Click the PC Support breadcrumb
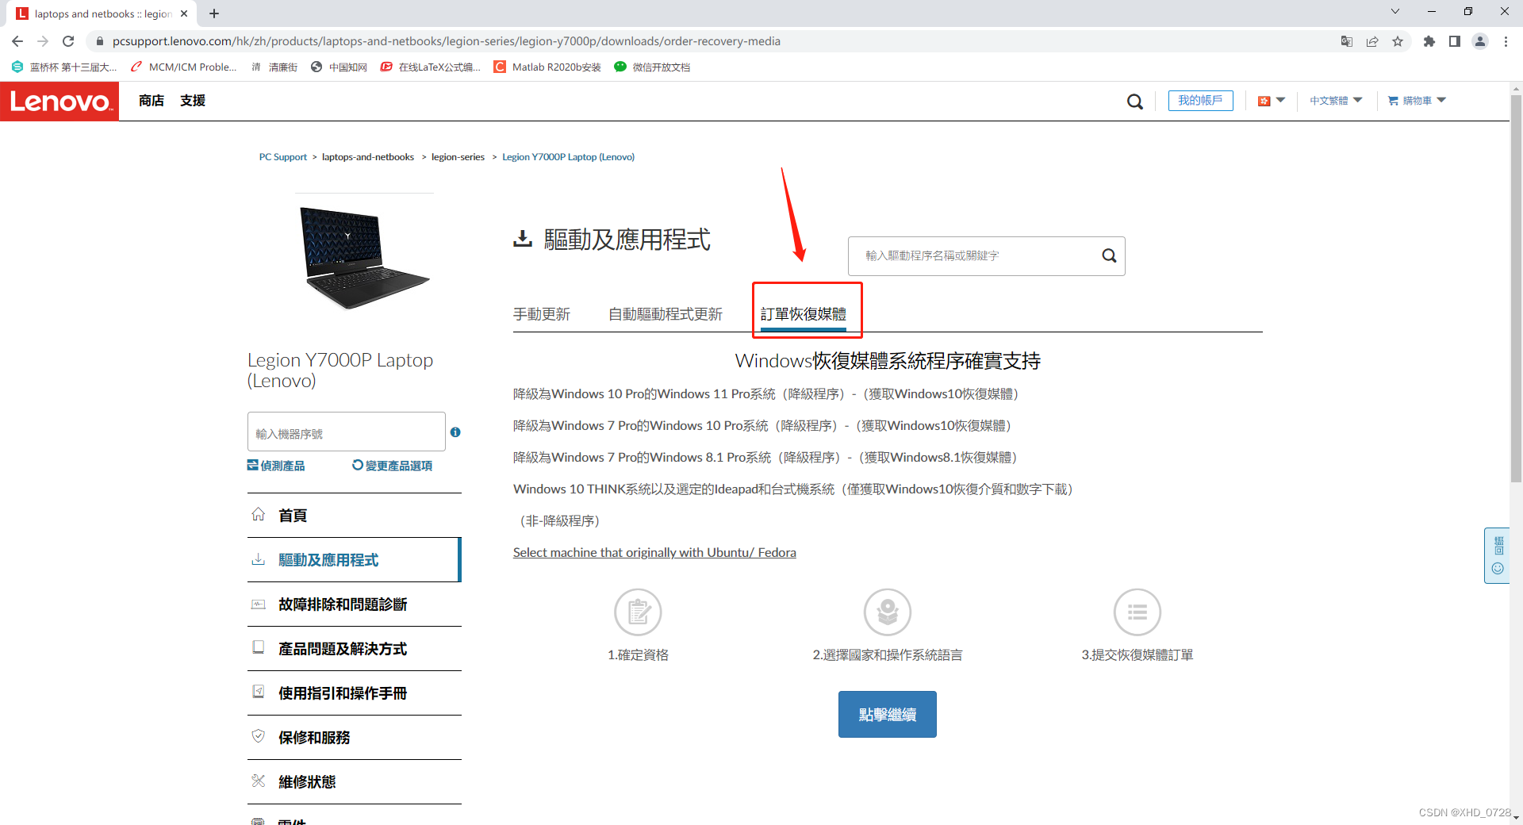Screen dimensions: 1523x825 tap(283, 157)
